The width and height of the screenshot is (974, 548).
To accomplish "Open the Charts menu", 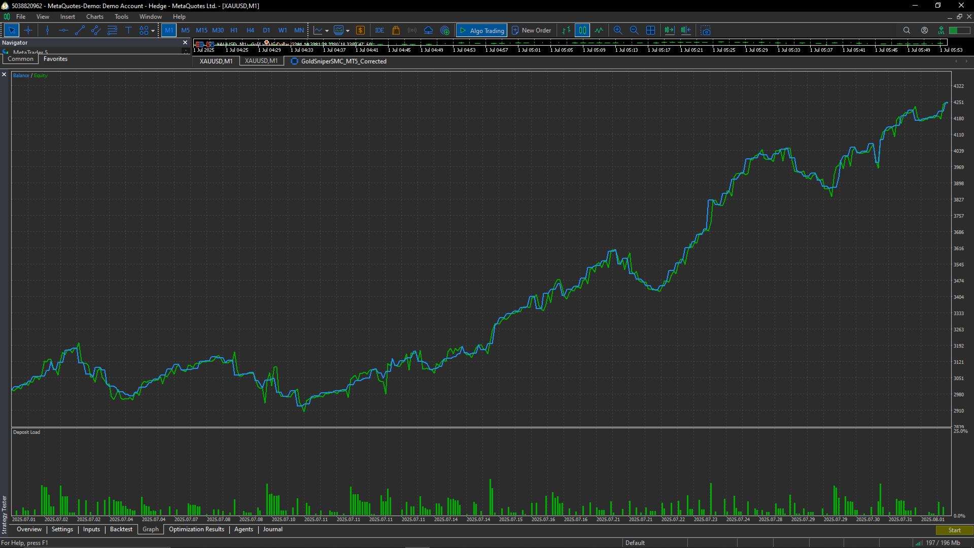I will tap(94, 17).
